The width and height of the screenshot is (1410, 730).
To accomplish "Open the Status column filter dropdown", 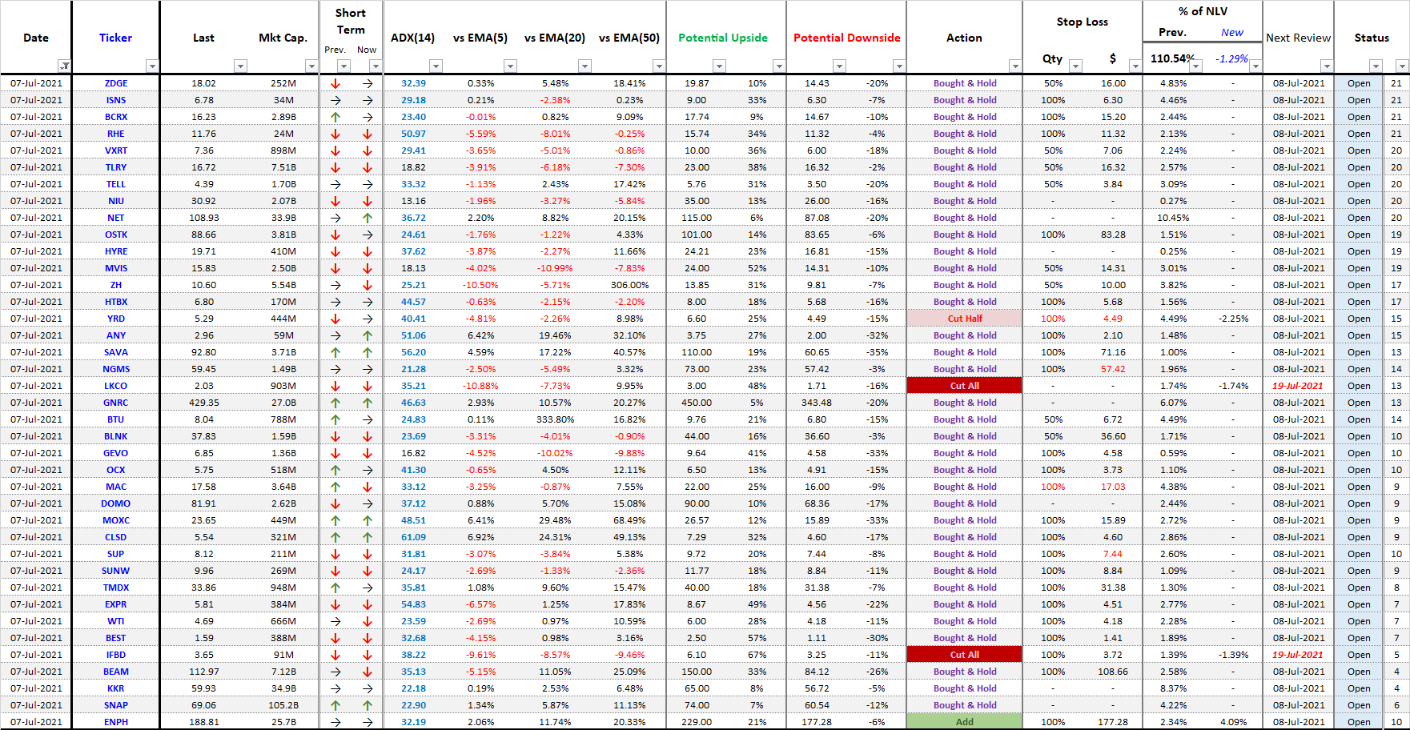I will point(1376,66).
